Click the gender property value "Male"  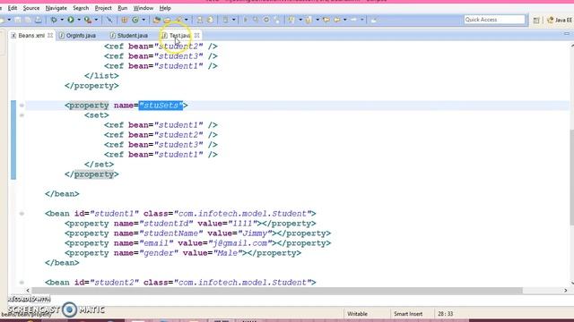[x=228, y=253]
